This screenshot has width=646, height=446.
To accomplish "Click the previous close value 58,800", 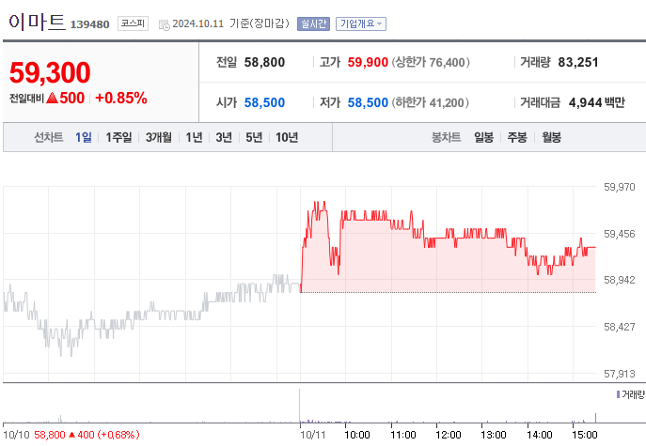I will tap(264, 62).
